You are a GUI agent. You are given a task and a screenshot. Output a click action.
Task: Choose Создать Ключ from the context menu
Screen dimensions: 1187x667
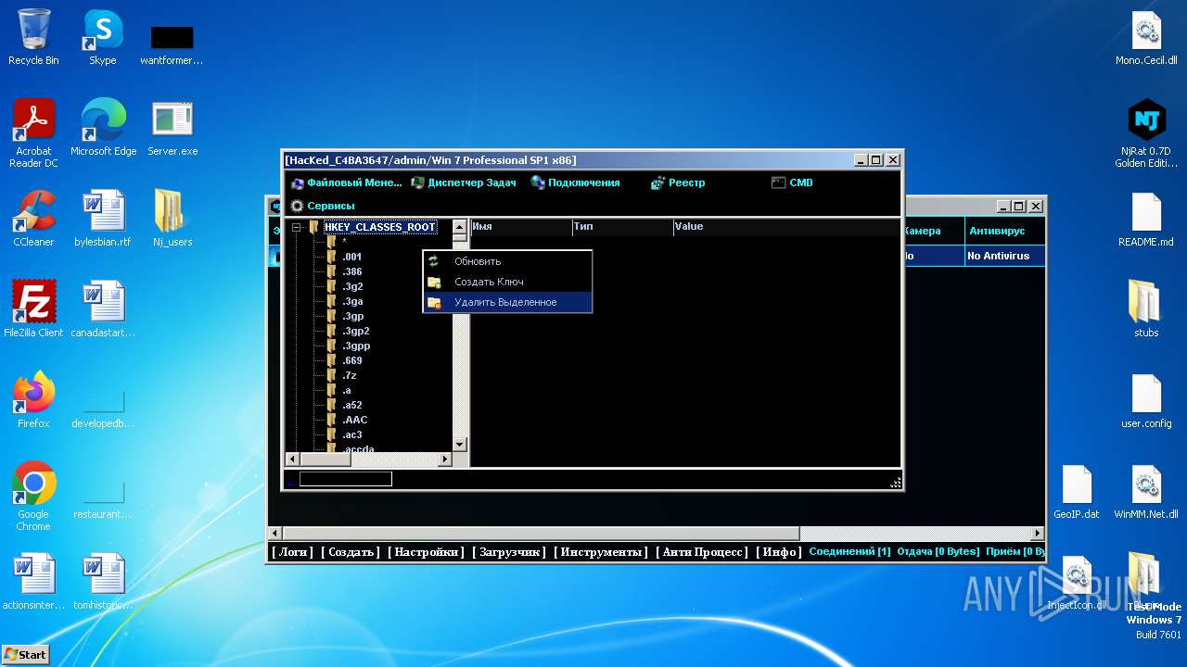[x=507, y=282]
